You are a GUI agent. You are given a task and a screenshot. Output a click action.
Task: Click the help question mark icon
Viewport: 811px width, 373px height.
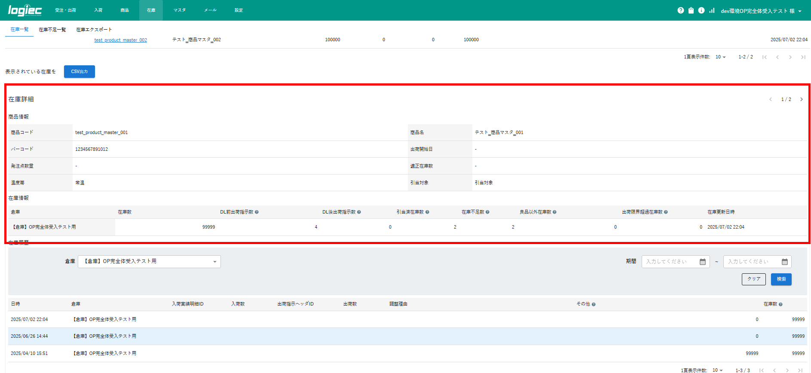click(x=680, y=10)
